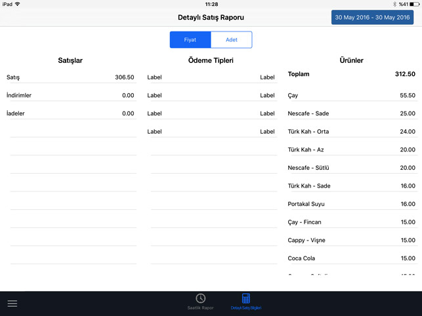Image resolution: width=422 pixels, height=316 pixels.
Task: Tap the Wi-Fi icon in status bar
Action: tap(17, 4)
